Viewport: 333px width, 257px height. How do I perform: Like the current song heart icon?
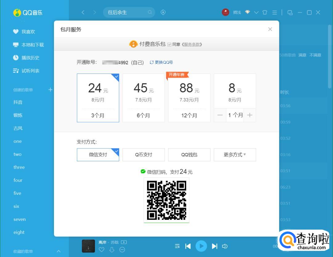101,250
